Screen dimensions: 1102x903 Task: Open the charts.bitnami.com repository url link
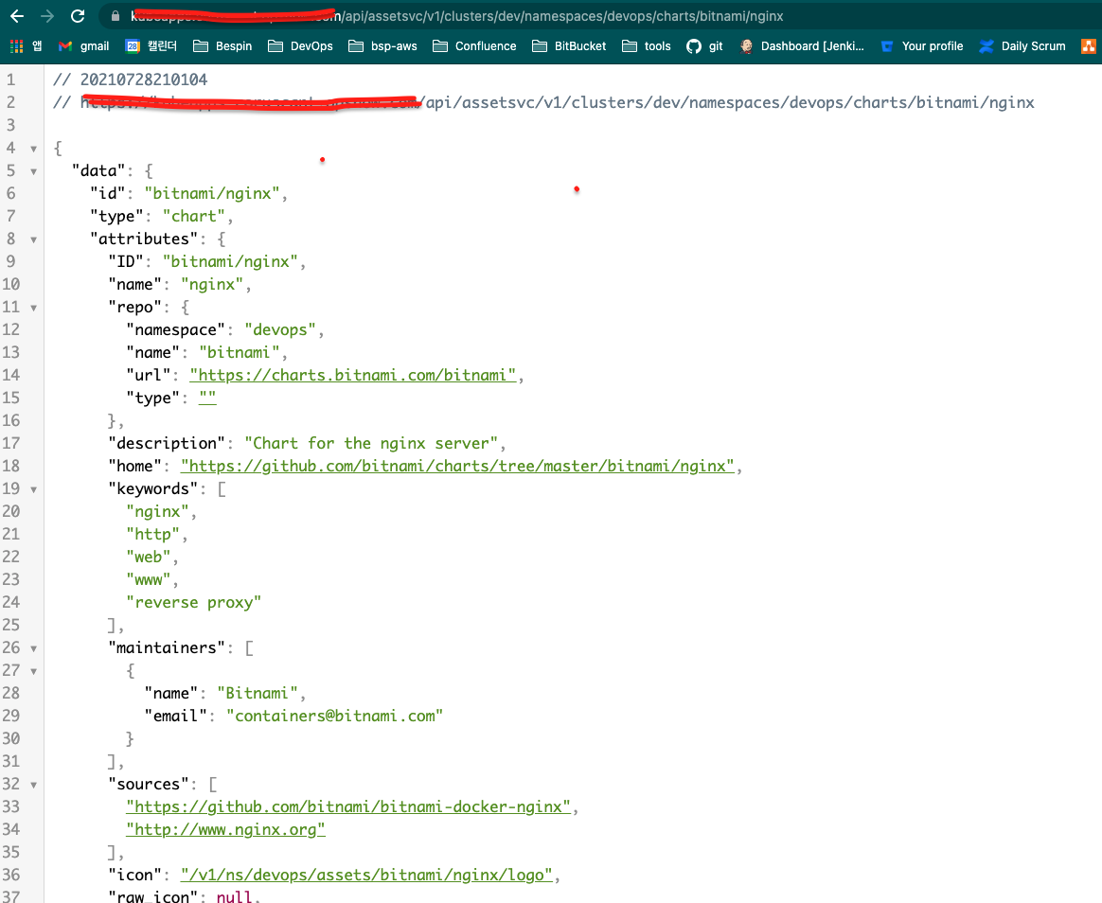352,375
